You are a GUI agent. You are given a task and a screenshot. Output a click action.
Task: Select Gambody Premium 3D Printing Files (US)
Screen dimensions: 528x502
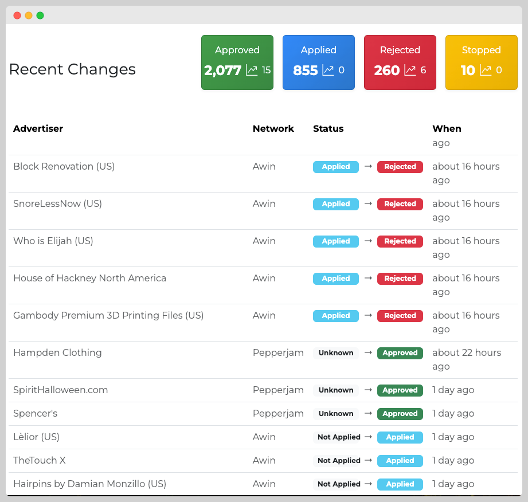tap(108, 316)
